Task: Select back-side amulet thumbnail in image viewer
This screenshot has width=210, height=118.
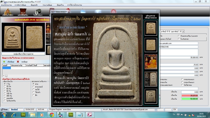Action: pyautogui.click(x=151, y=45)
